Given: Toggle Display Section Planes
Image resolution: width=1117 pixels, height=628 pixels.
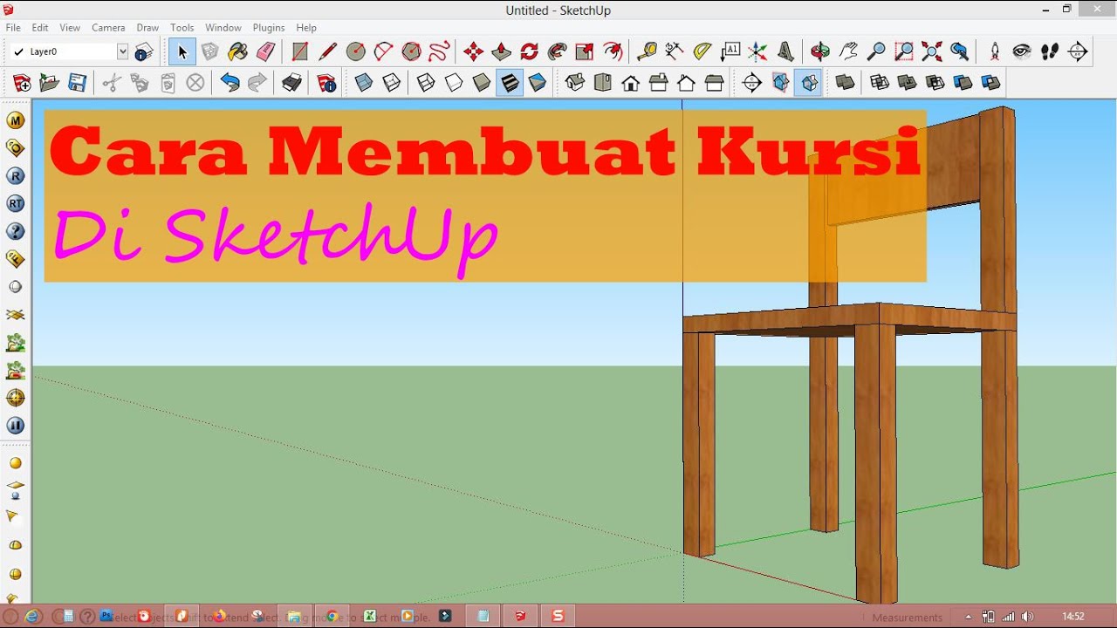Looking at the screenshot, I should pos(780,83).
